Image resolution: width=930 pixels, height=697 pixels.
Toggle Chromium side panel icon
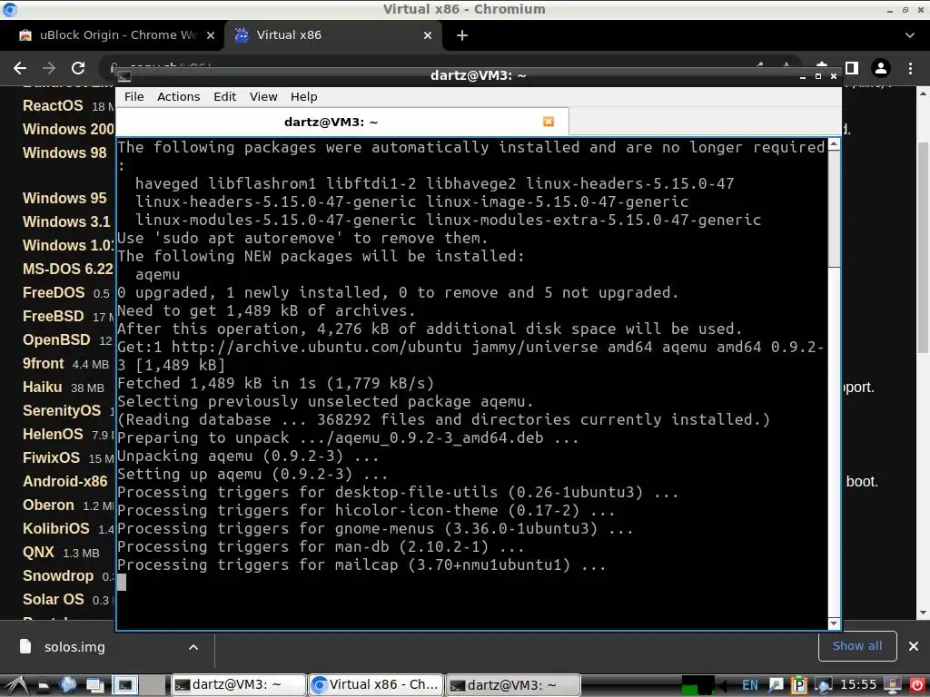[852, 68]
